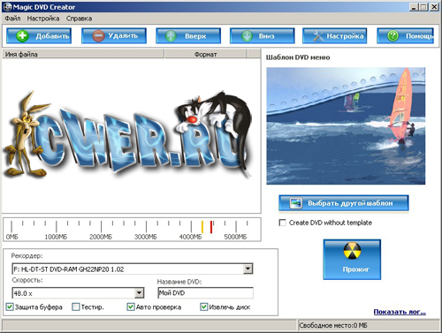Open the Скорость 48.0 x dropdown

click(139, 293)
